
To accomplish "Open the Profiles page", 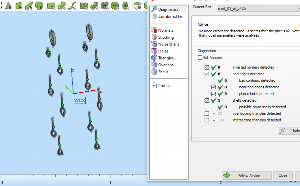I will 164,86.
